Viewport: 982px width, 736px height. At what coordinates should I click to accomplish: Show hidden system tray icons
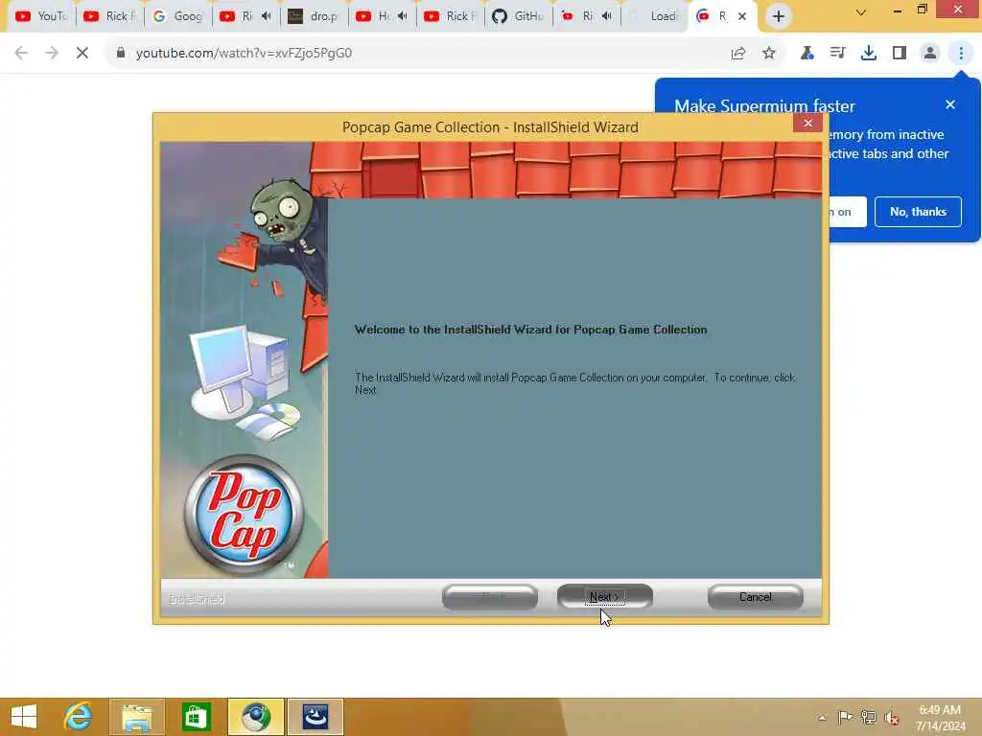point(822,717)
